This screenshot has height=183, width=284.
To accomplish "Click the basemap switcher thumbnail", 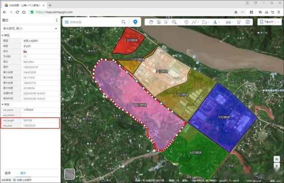I will click(70, 174).
